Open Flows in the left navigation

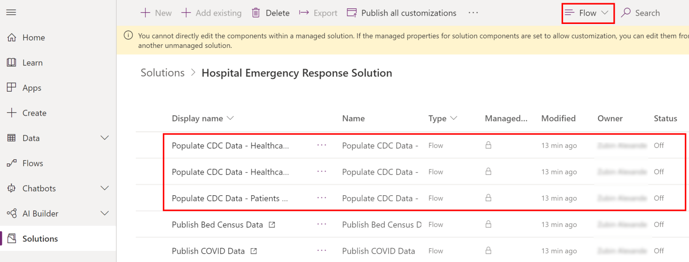[32, 163]
